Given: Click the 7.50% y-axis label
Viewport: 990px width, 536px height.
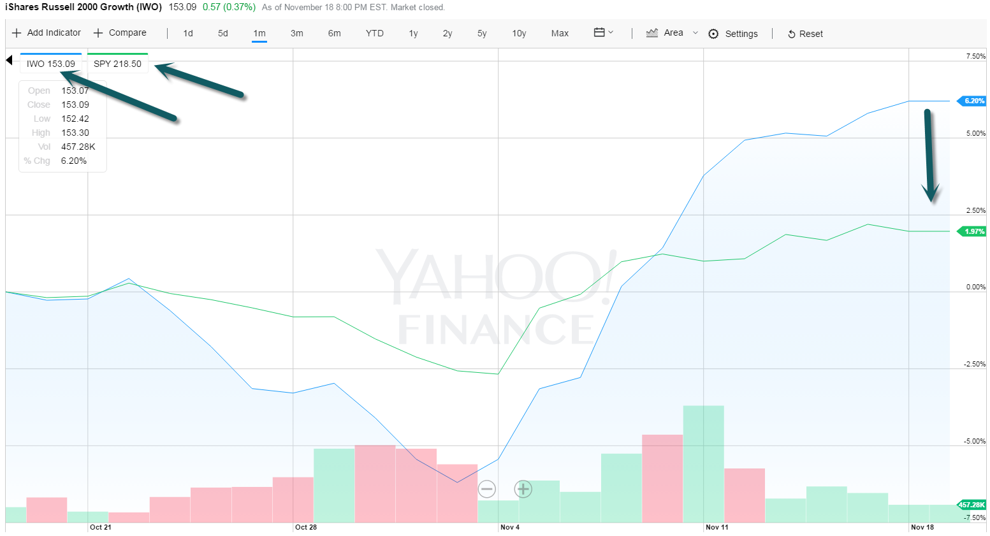Looking at the screenshot, I should (x=976, y=57).
